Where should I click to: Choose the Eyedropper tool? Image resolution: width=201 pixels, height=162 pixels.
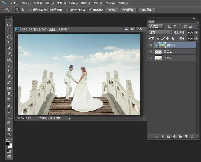coord(9,54)
